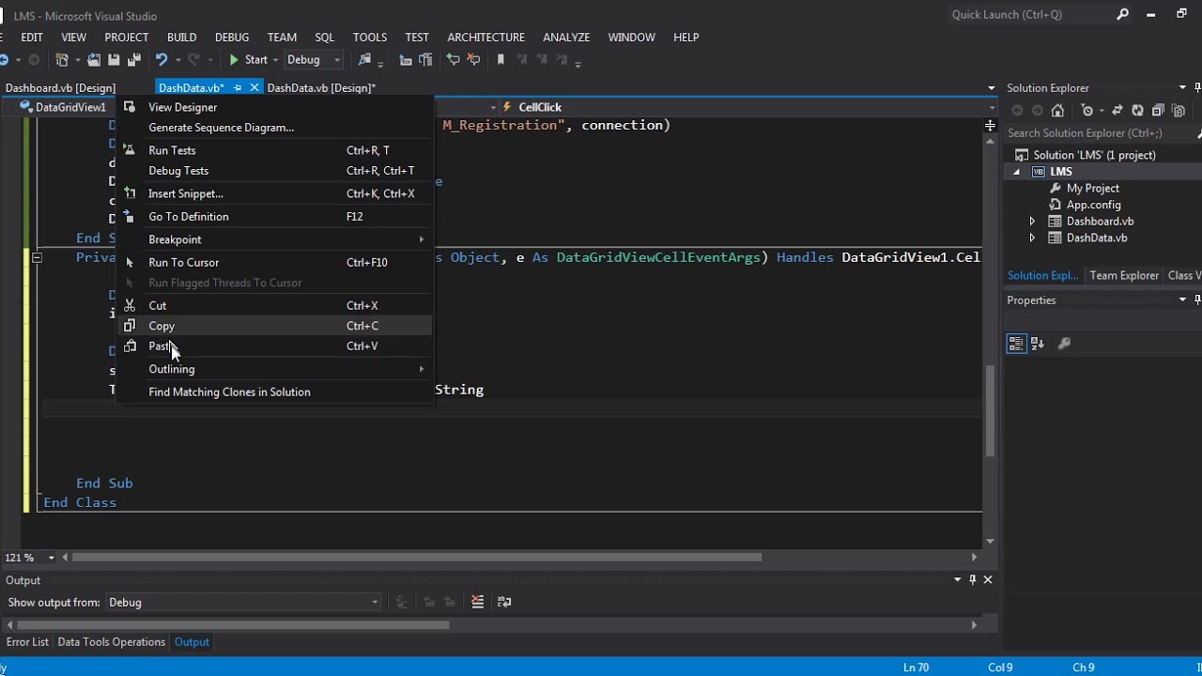Switch to the Error List tab
The width and height of the screenshot is (1202, 676).
pyautogui.click(x=27, y=642)
